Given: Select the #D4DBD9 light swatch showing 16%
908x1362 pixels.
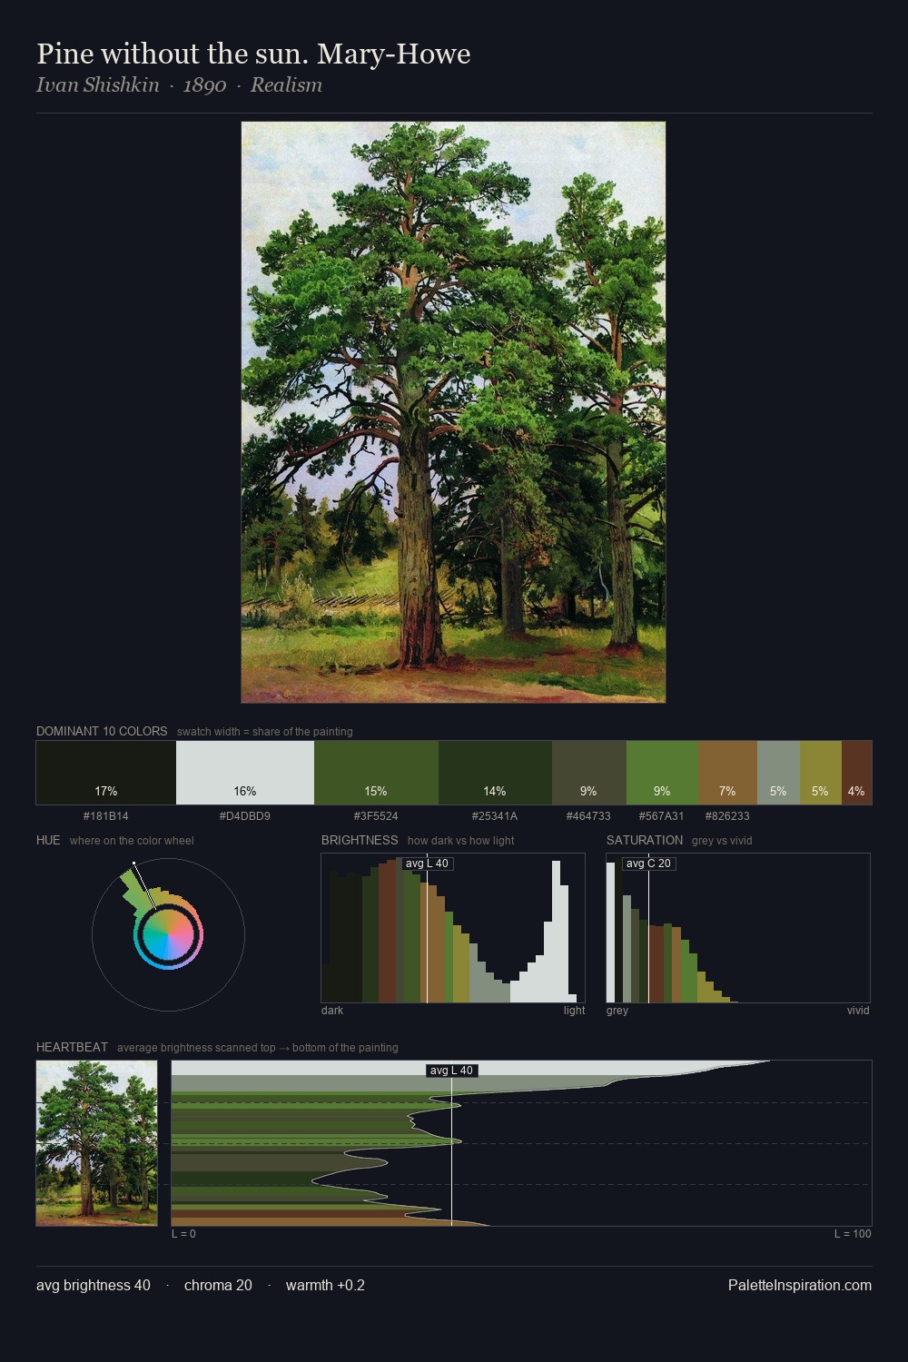Looking at the screenshot, I should point(245,773).
